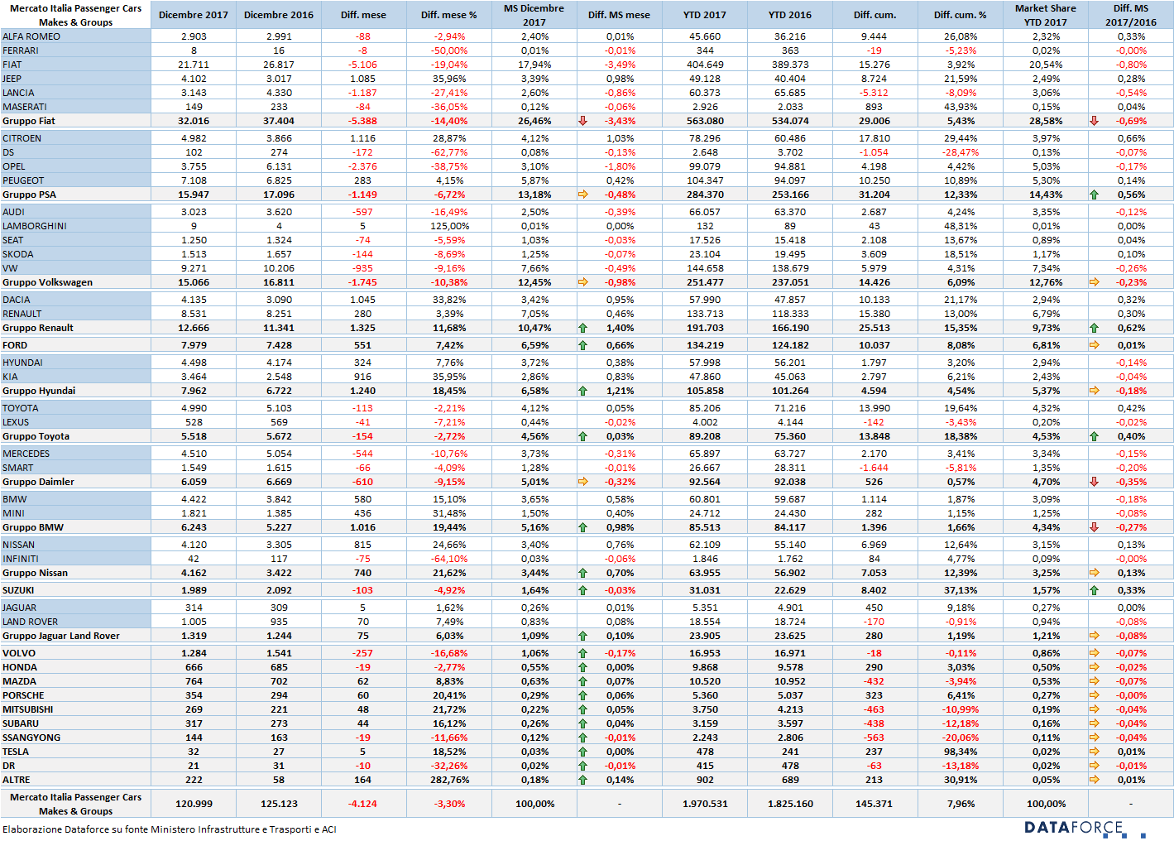
Task: Click the LEXUS row label
Action: coord(16,422)
